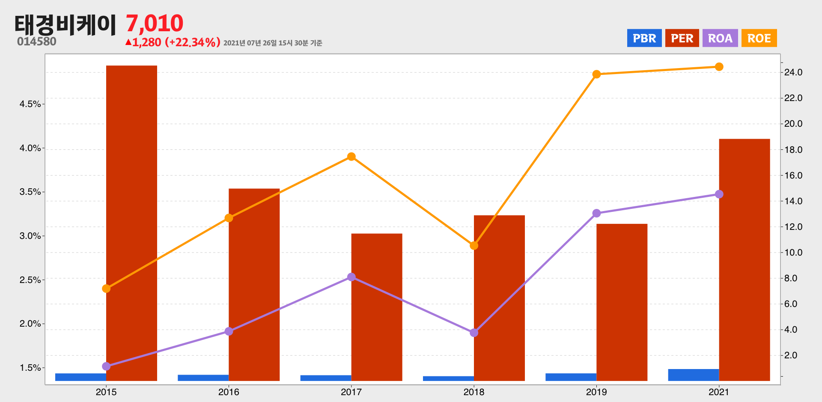Viewport: 822px width, 402px height.
Task: Click the 2018 blue PBR bar
Action: (x=448, y=378)
